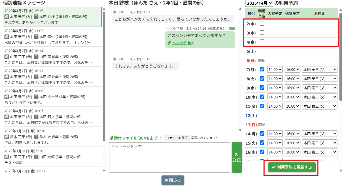Click the down arrow of the chat scrollbar
This screenshot has height=186, width=345.
click(240, 130)
